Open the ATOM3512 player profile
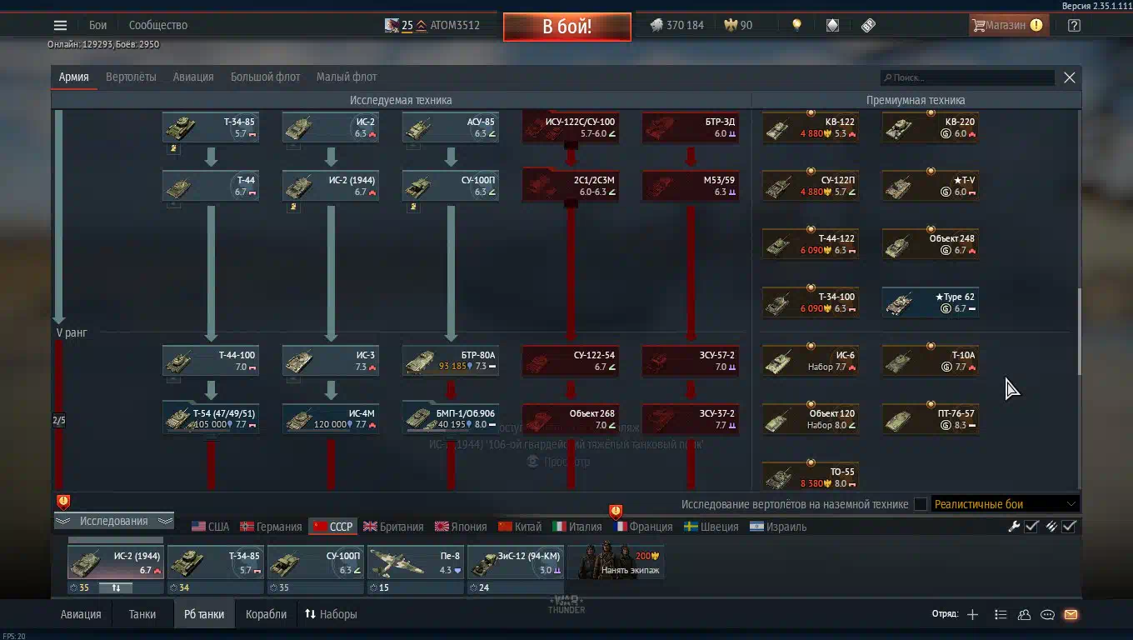This screenshot has width=1133, height=640. click(455, 25)
